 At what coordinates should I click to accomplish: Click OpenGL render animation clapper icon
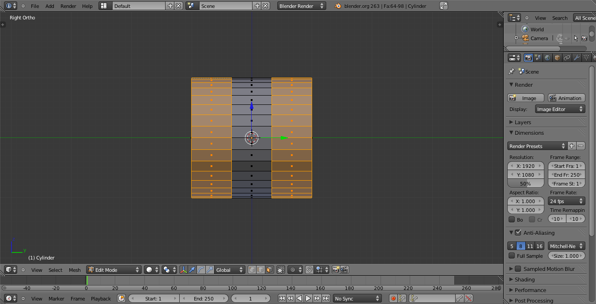pyautogui.click(x=344, y=270)
